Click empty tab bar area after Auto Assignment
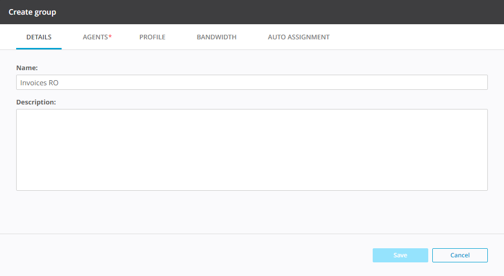Image resolution: width=504 pixels, height=276 pixels. (x=414, y=37)
